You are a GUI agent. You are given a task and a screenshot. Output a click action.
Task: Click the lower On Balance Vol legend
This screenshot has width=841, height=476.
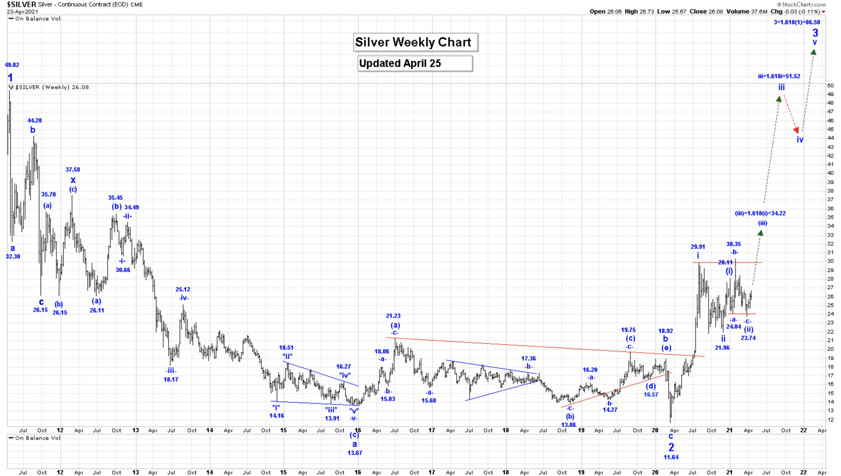(x=35, y=438)
